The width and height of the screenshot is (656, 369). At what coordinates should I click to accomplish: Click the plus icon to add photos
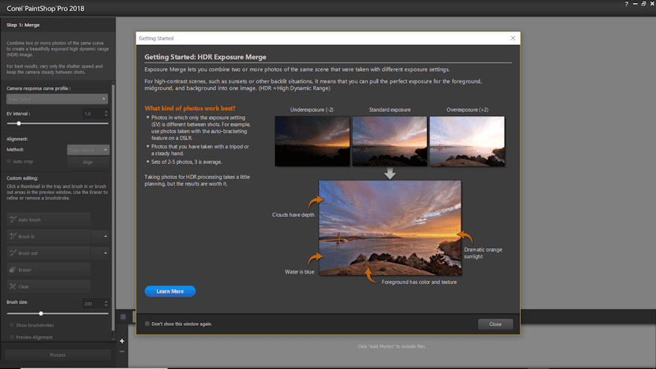tap(122, 341)
